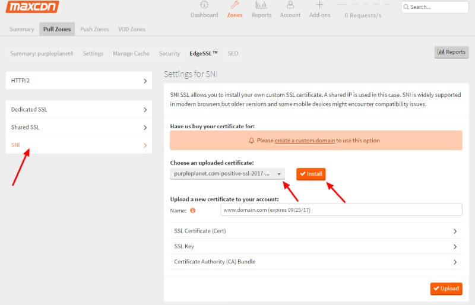
Task: Expand the SSL Certificate (Cert) section
Action: [x=315, y=231]
